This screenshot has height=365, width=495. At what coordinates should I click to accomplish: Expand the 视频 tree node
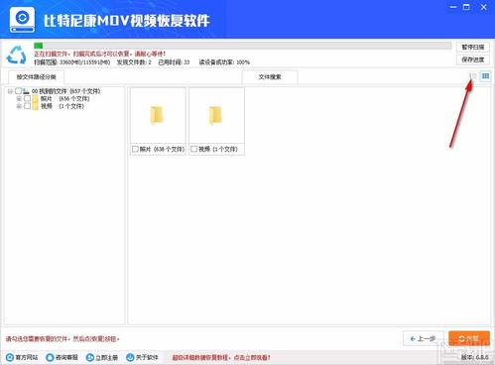click(x=19, y=106)
